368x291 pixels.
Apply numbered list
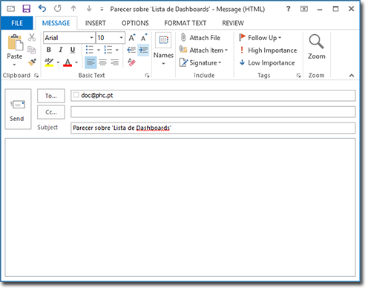[x=108, y=50]
